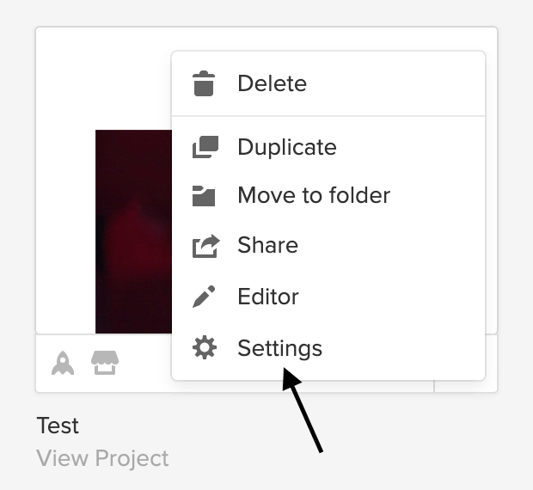This screenshot has width=533, height=490.
Task: Select the Duplicate menu entry
Action: point(286,147)
